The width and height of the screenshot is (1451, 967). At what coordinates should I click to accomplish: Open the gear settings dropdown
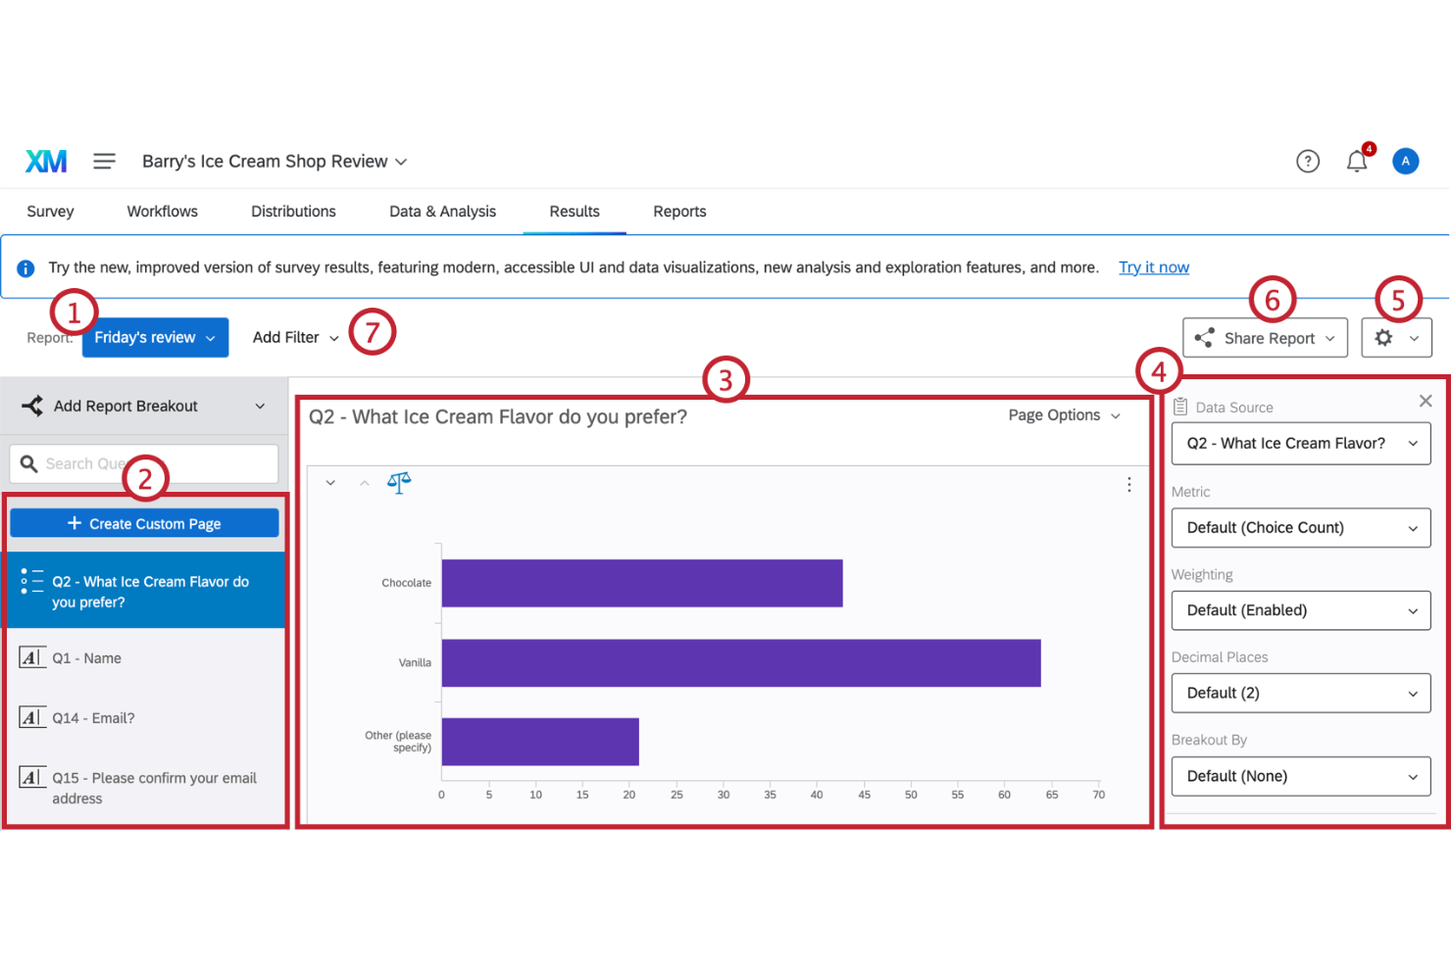(x=1396, y=338)
